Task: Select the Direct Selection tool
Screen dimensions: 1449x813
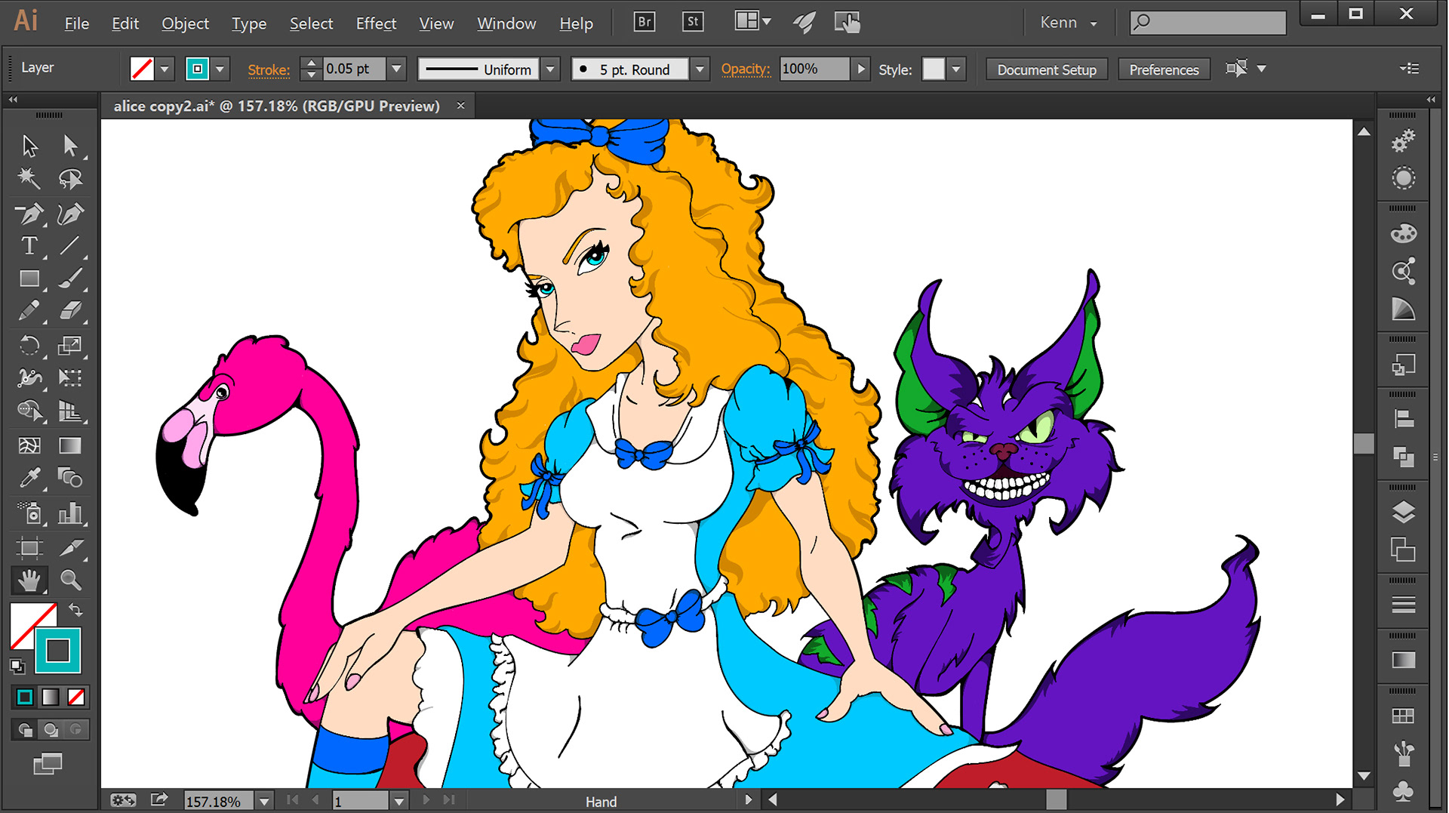Action: coord(70,145)
